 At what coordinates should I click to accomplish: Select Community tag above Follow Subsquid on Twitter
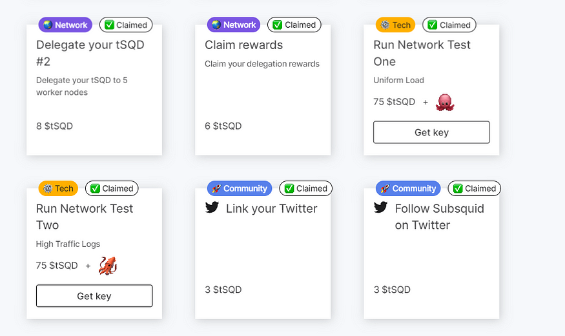(408, 188)
